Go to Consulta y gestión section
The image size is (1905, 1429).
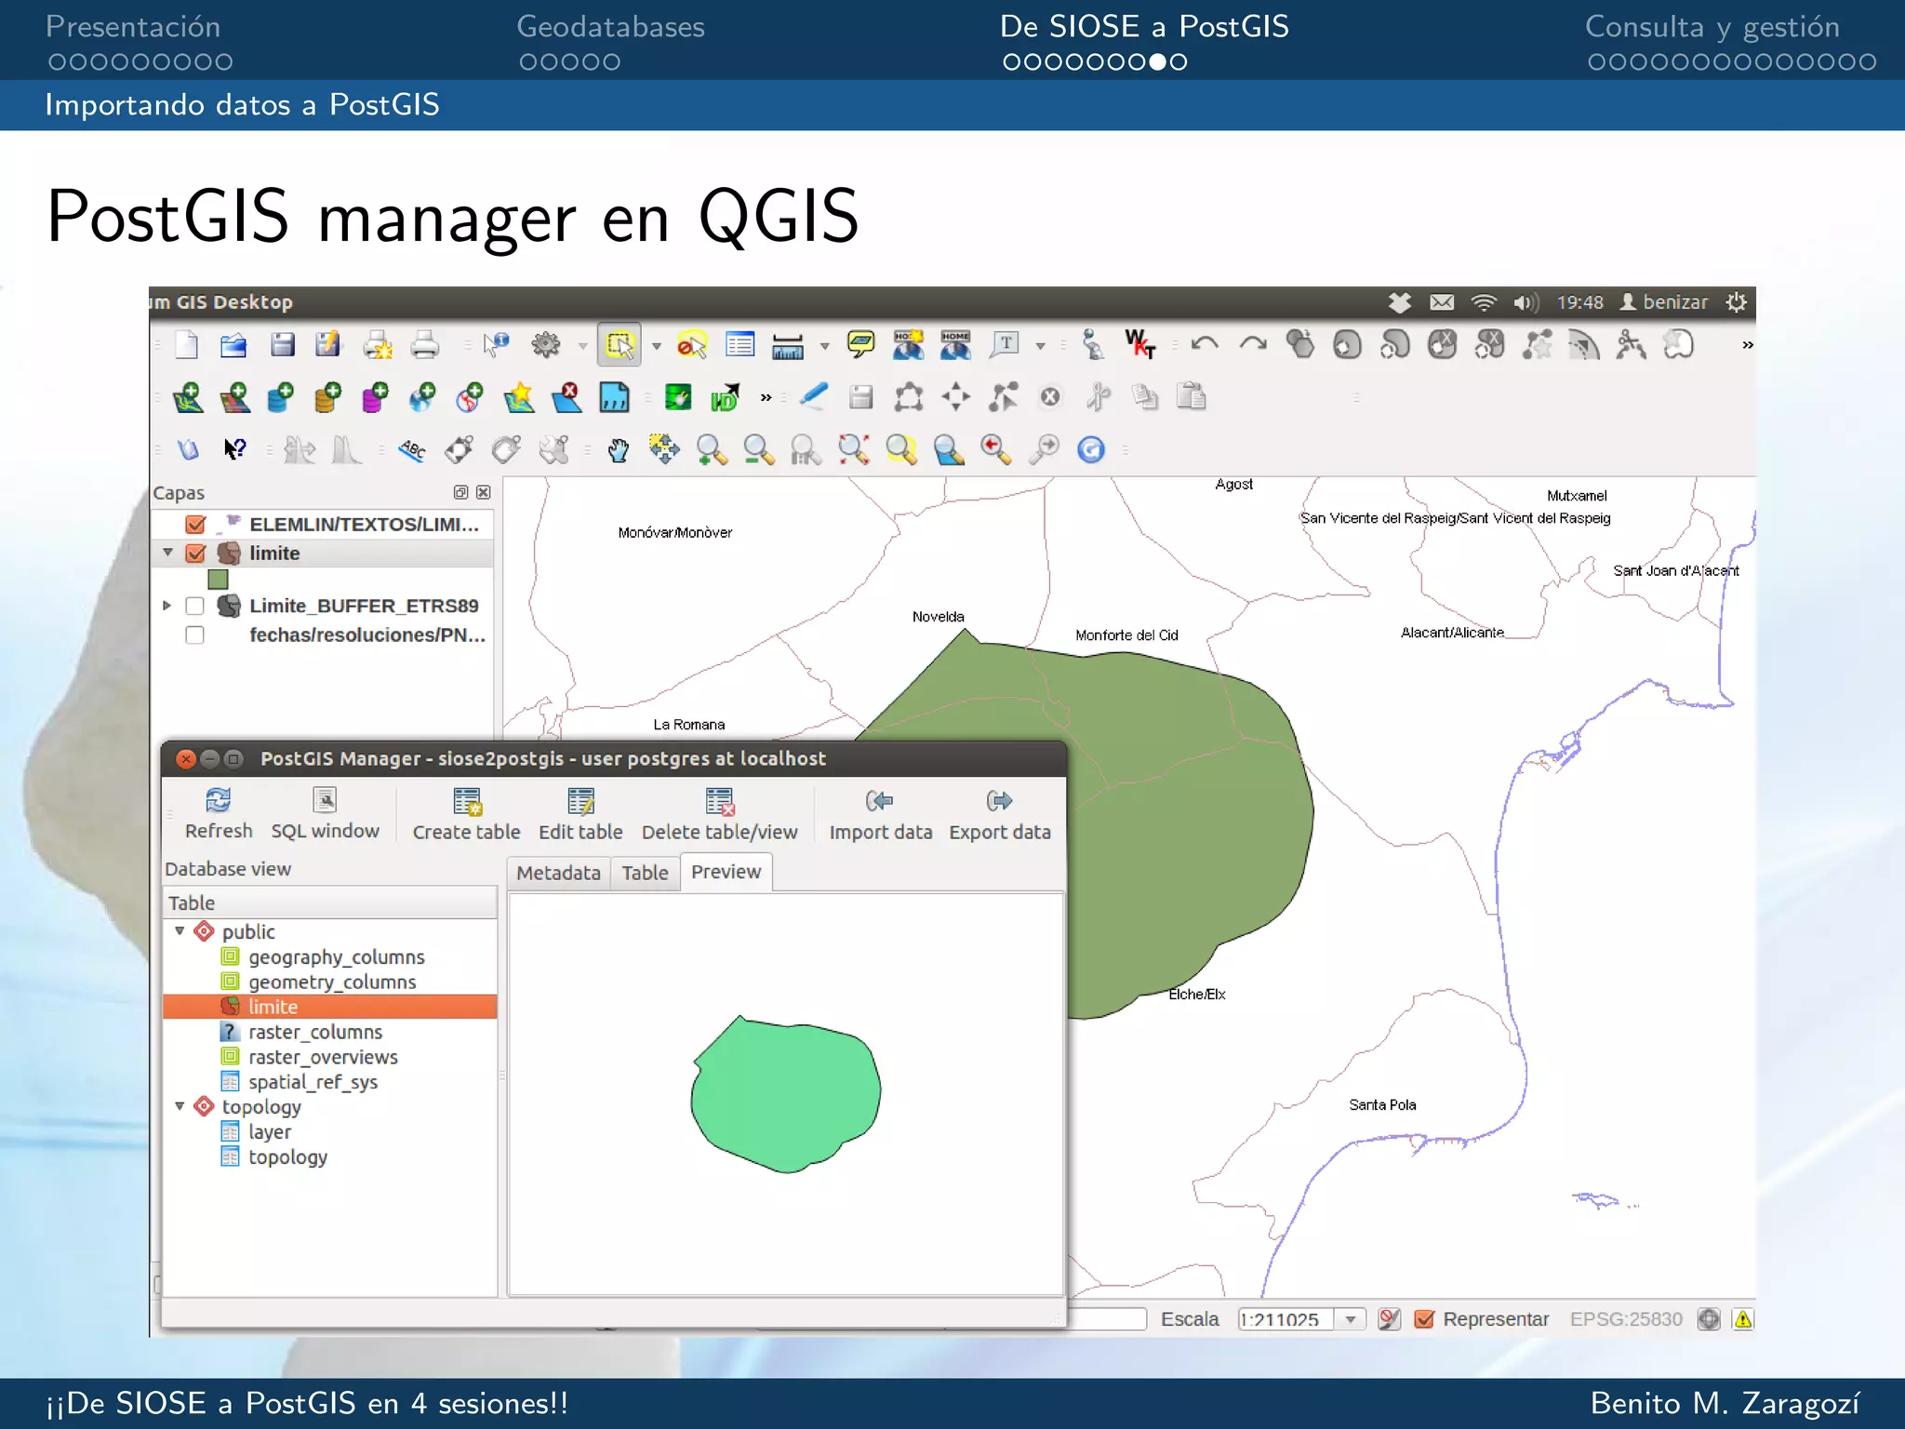pos(1712,26)
